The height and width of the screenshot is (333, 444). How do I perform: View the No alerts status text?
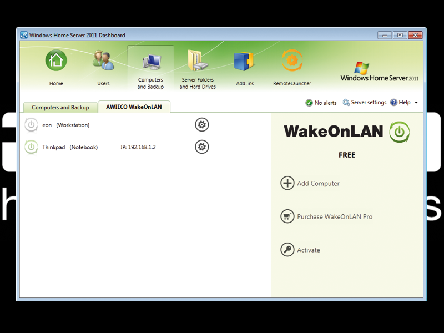coord(326,103)
